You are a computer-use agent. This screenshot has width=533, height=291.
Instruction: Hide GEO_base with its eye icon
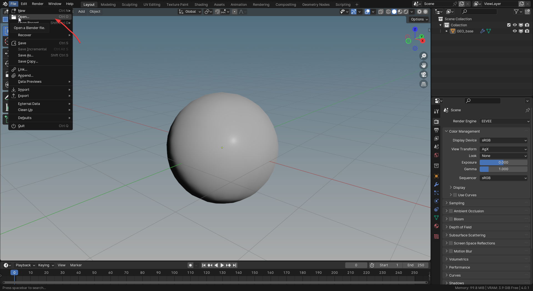tap(515, 31)
